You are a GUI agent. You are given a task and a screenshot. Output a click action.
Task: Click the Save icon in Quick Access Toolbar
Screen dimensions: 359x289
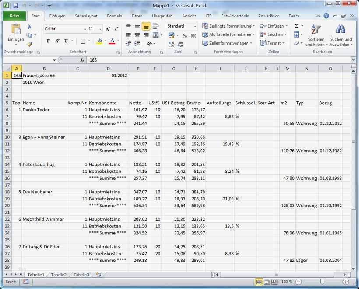16,5
